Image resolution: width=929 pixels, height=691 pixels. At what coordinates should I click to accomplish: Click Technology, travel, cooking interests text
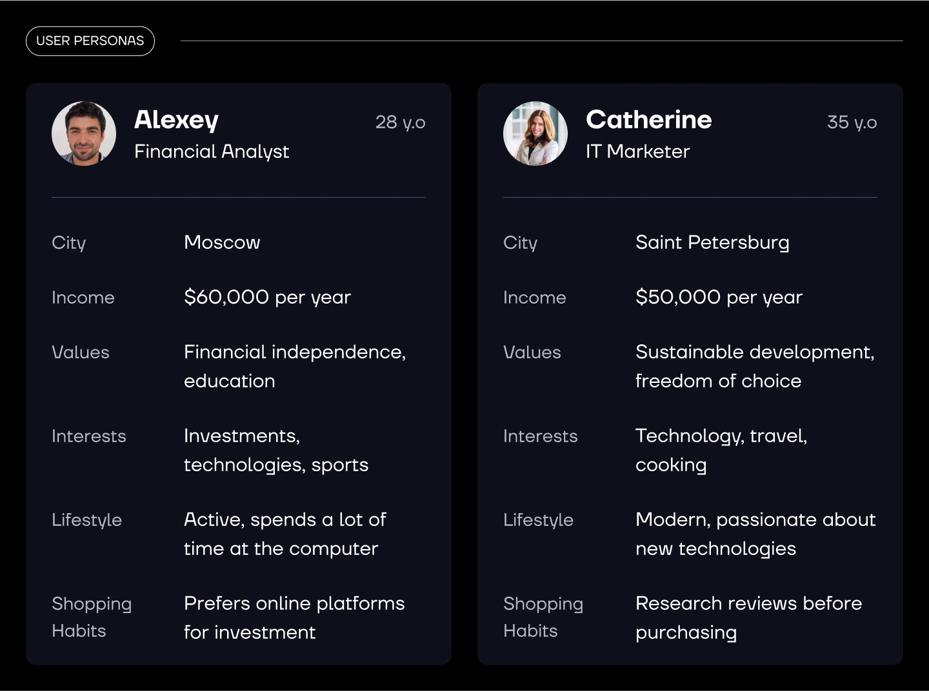[x=721, y=450]
